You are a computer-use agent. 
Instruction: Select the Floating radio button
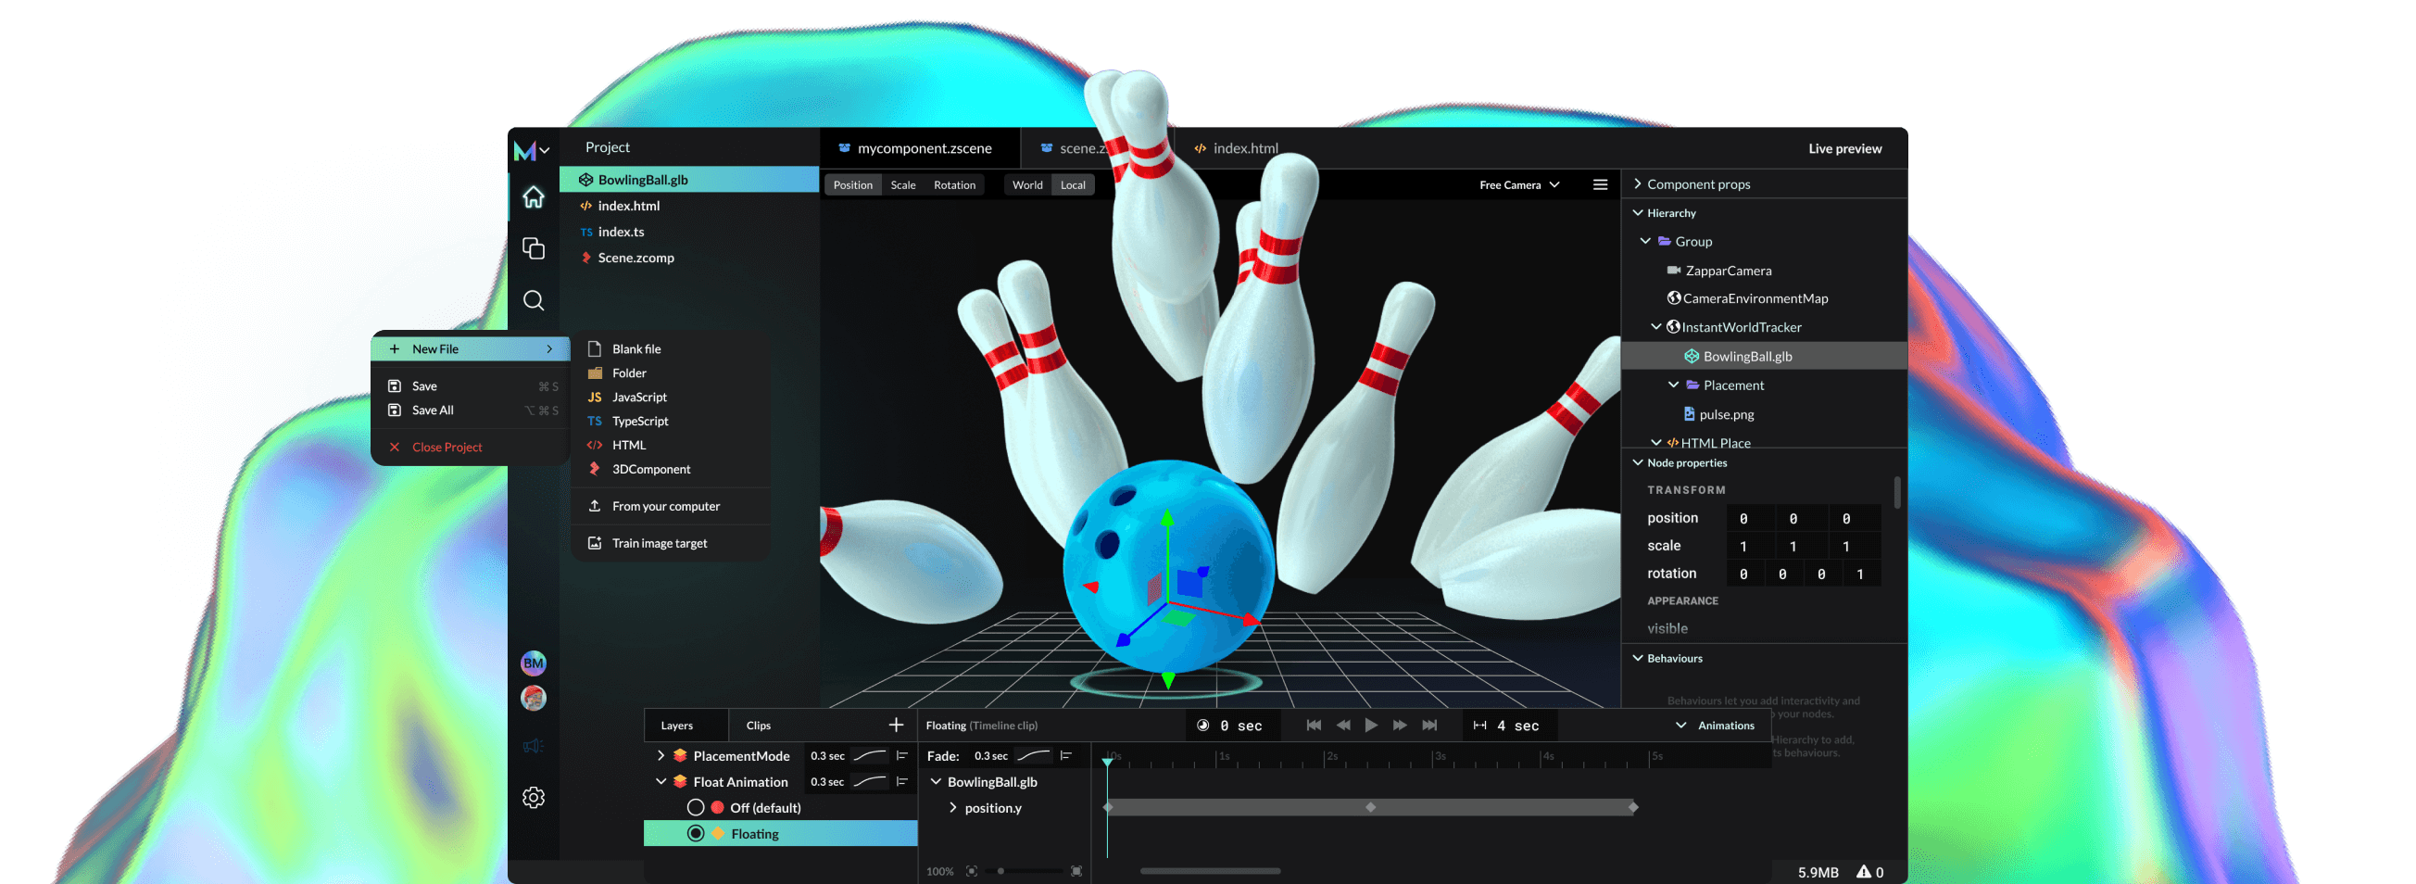pyautogui.click(x=695, y=832)
